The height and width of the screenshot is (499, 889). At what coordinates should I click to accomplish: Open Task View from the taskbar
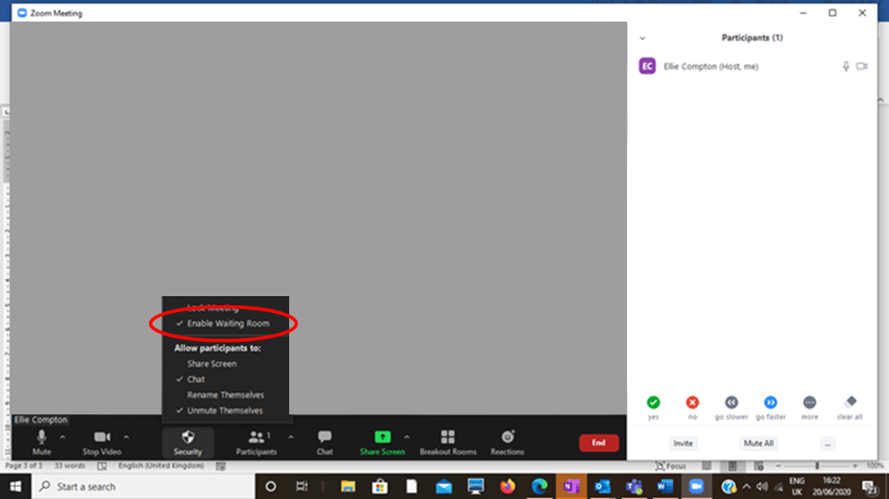point(302,486)
